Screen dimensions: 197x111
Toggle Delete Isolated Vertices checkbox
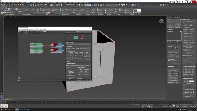[184, 52]
